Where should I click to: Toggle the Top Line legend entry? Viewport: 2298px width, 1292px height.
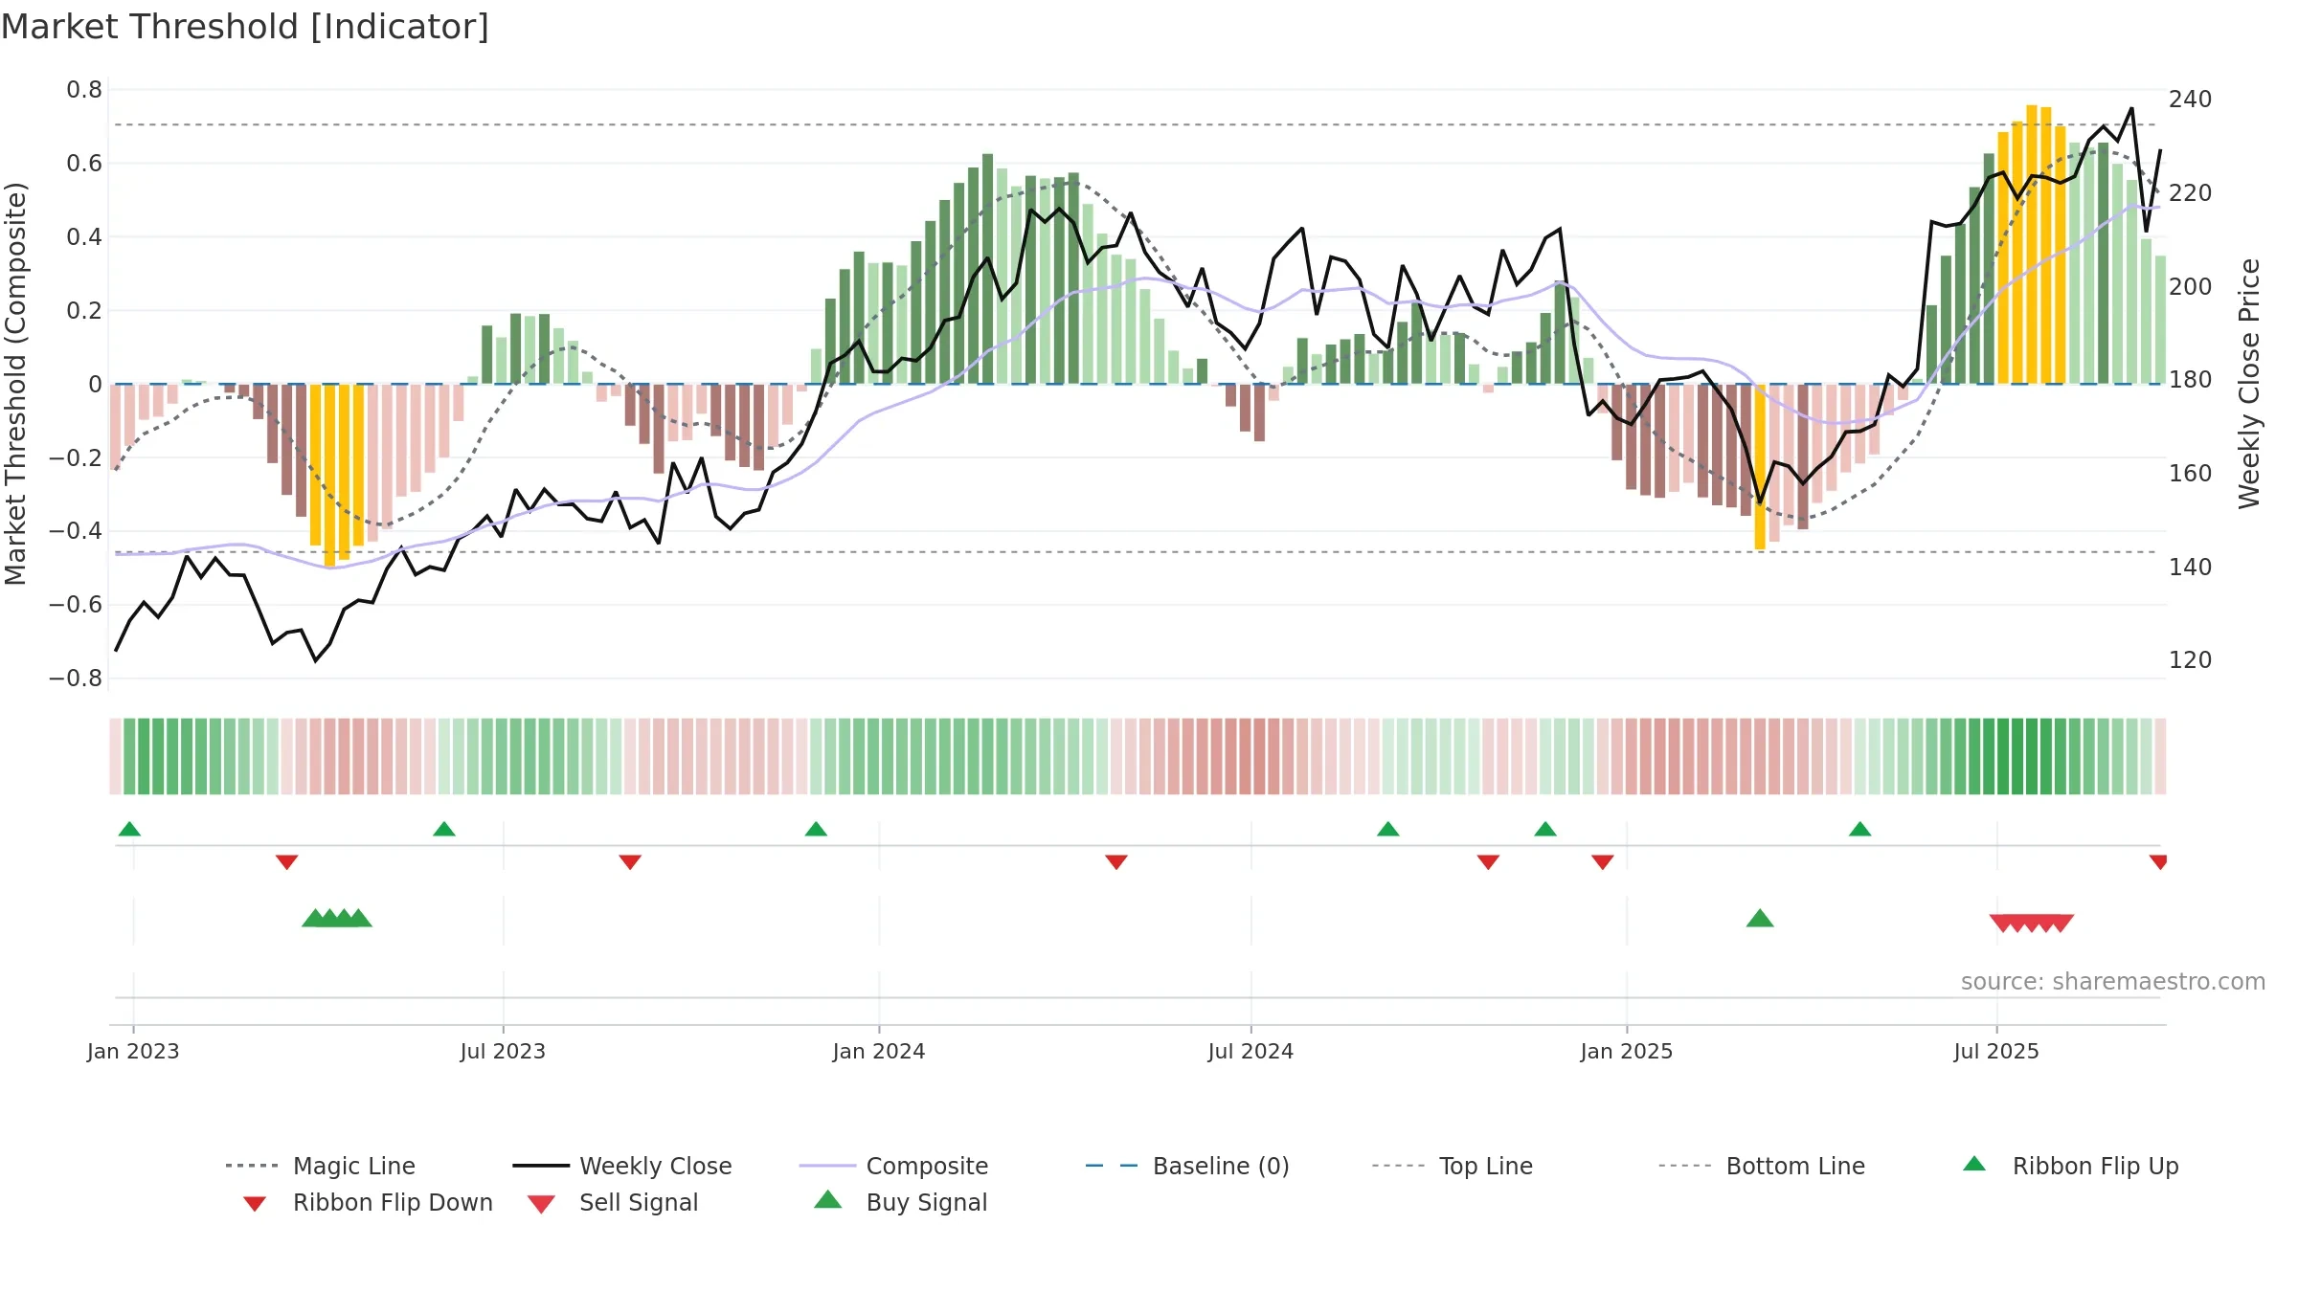(x=1453, y=1166)
